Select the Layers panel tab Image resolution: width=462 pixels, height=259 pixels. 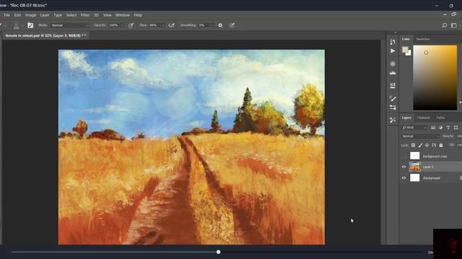click(406, 118)
